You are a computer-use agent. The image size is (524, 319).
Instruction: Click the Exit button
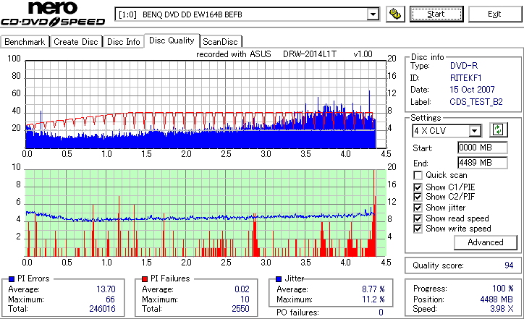[494, 14]
